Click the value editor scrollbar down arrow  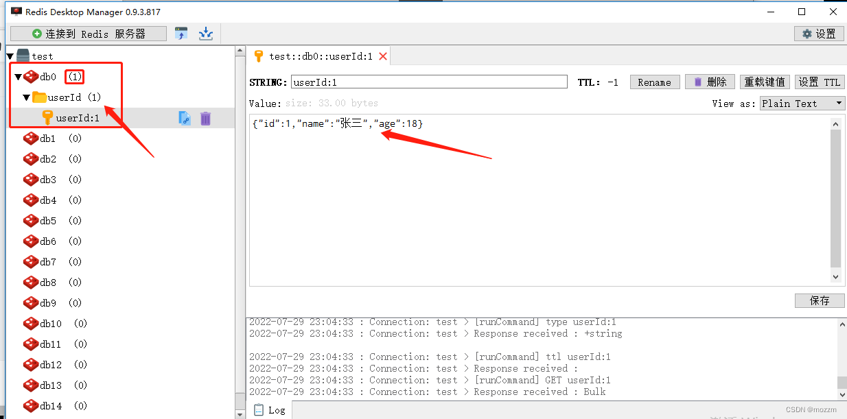(835, 277)
